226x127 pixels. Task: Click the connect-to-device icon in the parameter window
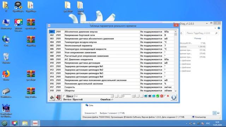tap(52, 97)
